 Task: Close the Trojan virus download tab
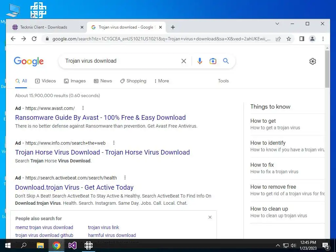160,27
